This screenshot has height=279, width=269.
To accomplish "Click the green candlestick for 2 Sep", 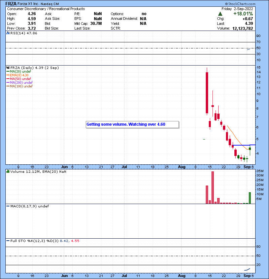I will tap(250, 149).
